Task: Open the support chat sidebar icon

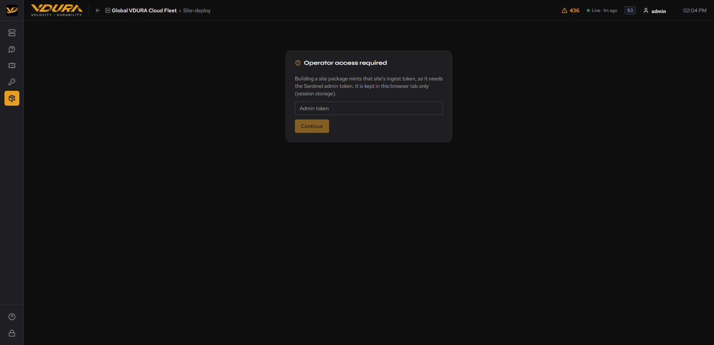Action: [x=12, y=49]
